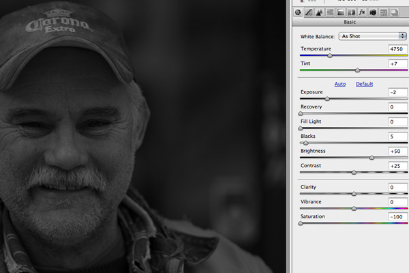This screenshot has height=273, width=409.
Task: Click the Fill Light value field
Action: [398, 121]
